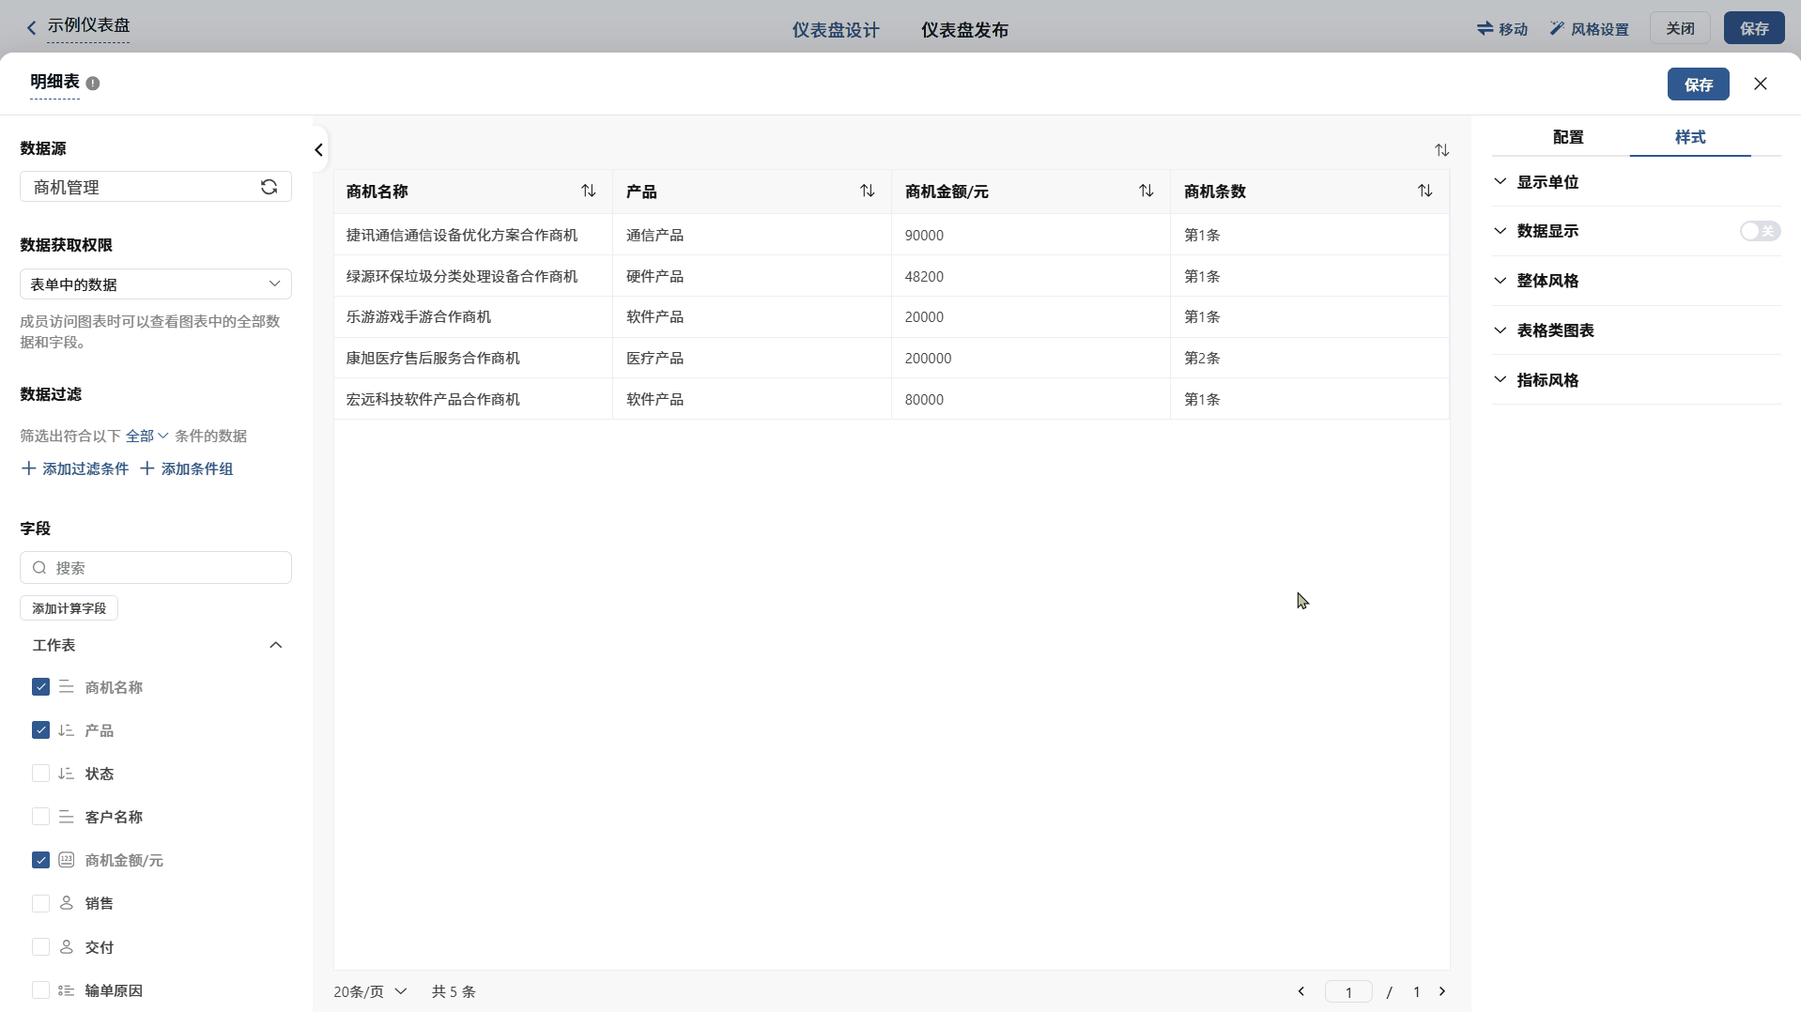Image resolution: width=1801 pixels, height=1012 pixels.
Task: Click the plus icon for 添加条件组
Action: click(147, 468)
